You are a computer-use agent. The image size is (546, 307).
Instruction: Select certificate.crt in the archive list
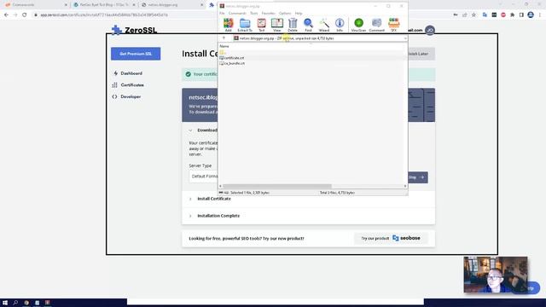232,58
